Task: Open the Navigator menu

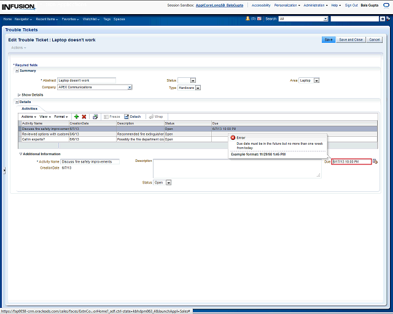Action: coord(25,19)
